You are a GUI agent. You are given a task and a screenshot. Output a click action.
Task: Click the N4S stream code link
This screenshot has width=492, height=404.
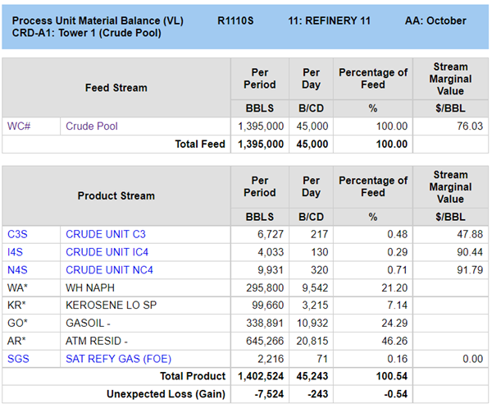point(18,270)
